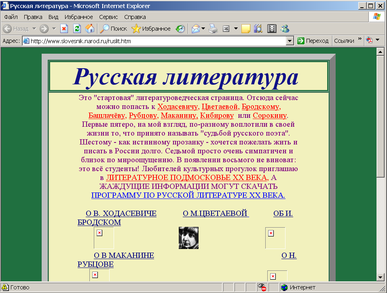Screen dimensions: 387x293
Task: Open Favorites (Избранное) star toolbar button
Action: coord(151,29)
